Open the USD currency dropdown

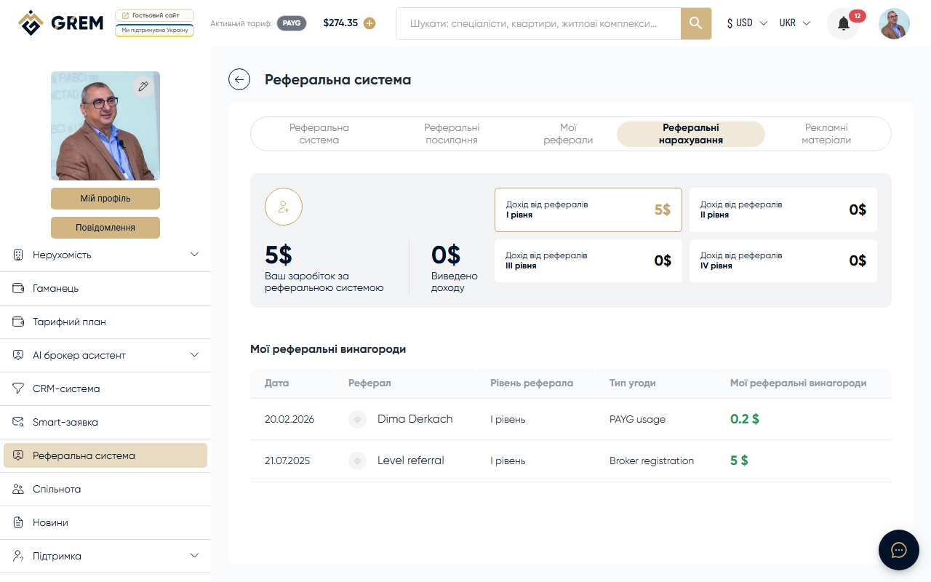pyautogui.click(x=745, y=23)
